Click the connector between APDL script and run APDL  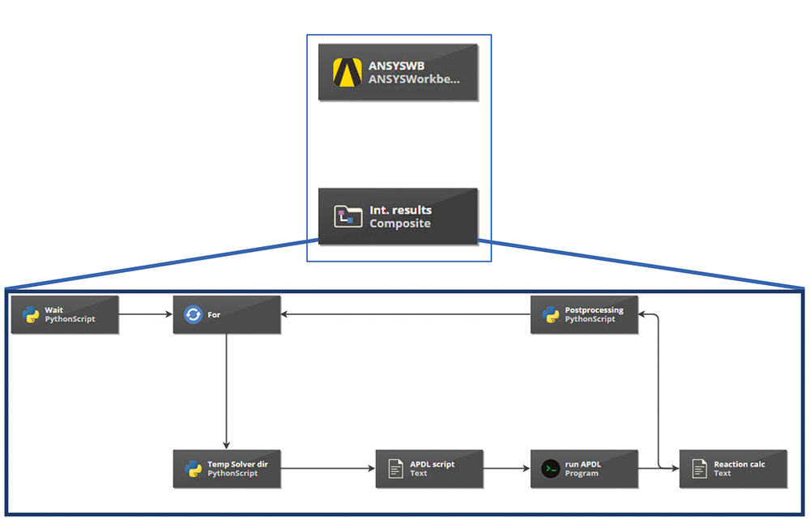(x=506, y=468)
